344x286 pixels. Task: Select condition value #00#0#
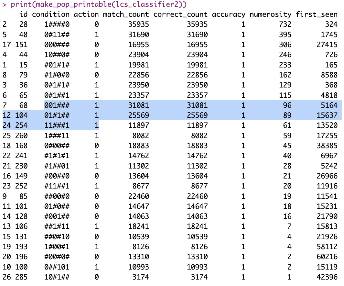[57, 257]
